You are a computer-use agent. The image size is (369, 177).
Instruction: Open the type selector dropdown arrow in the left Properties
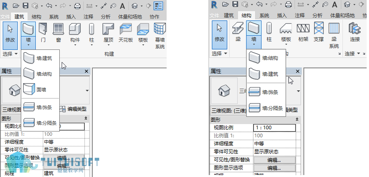coord(87,91)
